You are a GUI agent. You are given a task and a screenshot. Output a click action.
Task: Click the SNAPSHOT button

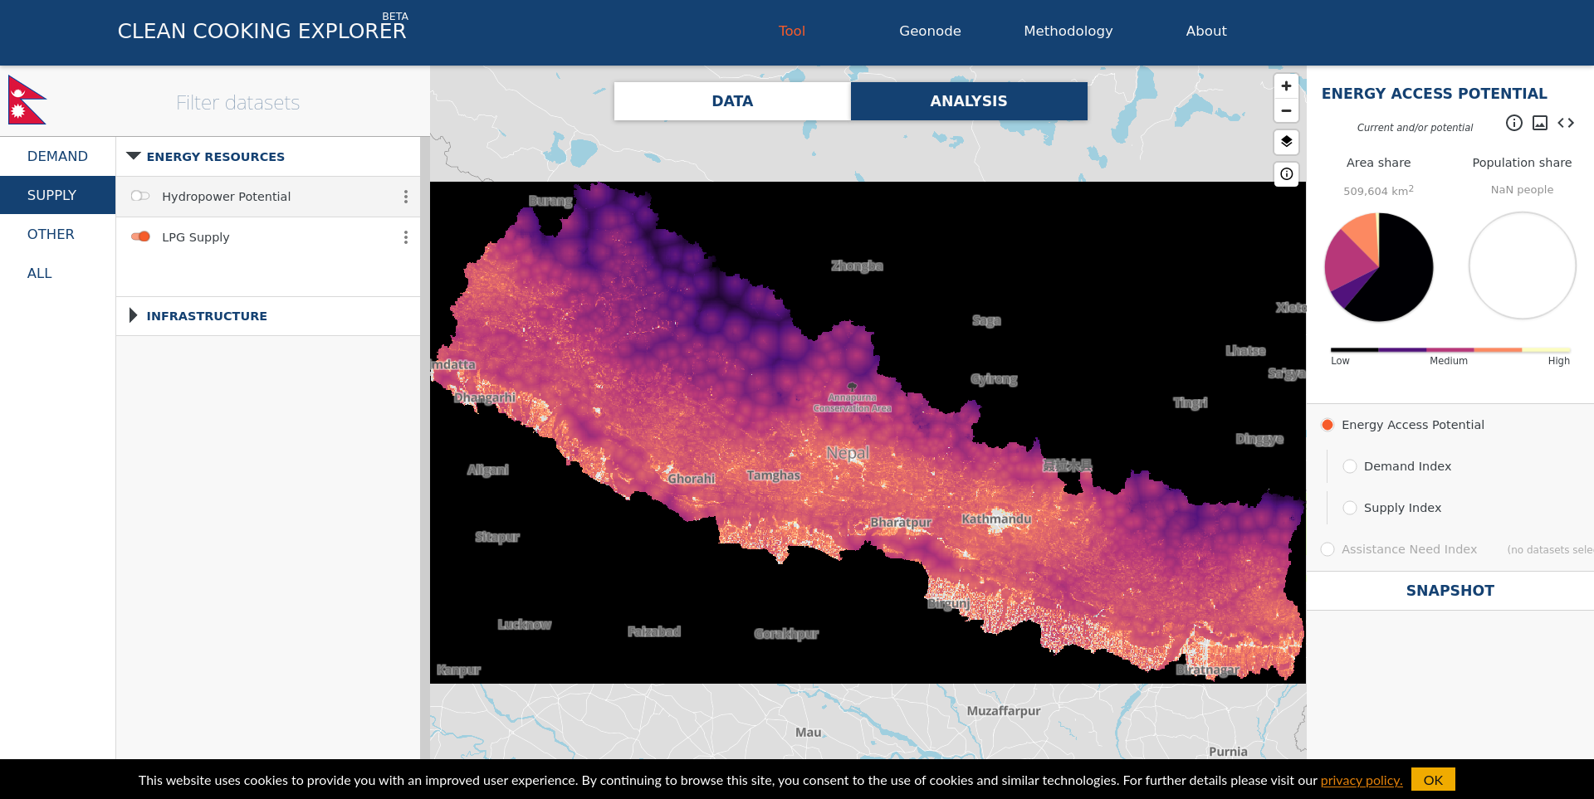click(x=1450, y=591)
